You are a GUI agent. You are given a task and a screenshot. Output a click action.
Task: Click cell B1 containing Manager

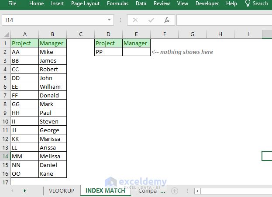coord(52,43)
